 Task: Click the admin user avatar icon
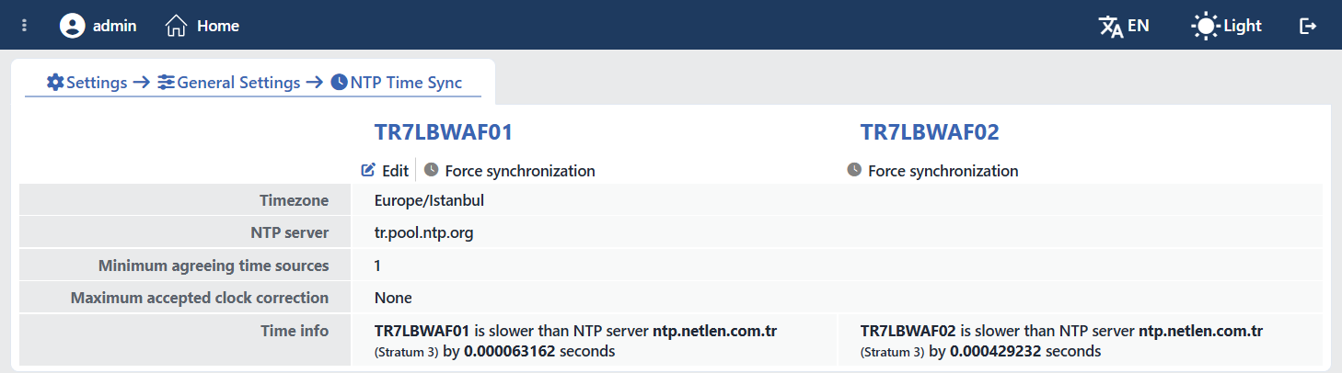[x=73, y=26]
